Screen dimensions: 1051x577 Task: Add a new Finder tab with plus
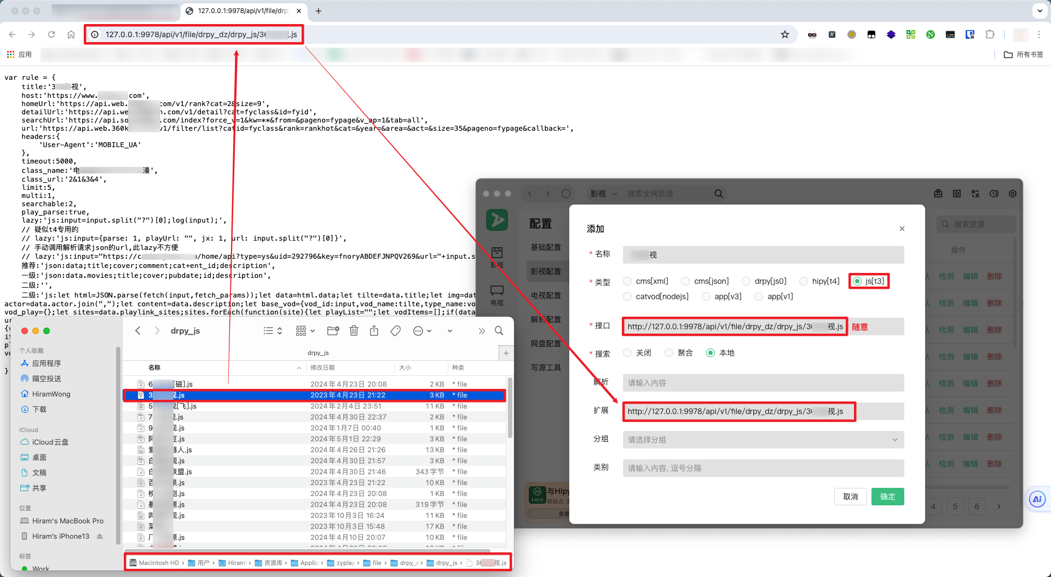coord(506,353)
